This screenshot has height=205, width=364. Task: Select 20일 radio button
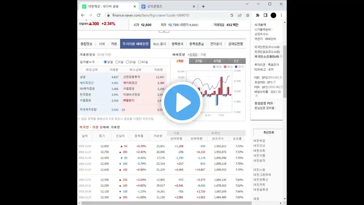127,62
